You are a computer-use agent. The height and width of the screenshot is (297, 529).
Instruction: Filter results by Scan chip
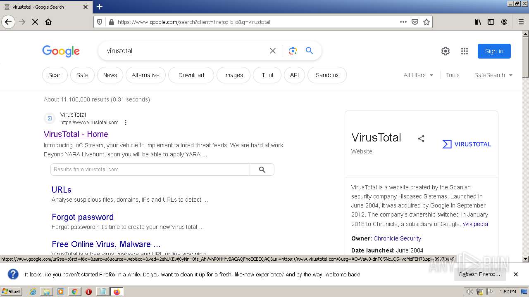(x=55, y=75)
